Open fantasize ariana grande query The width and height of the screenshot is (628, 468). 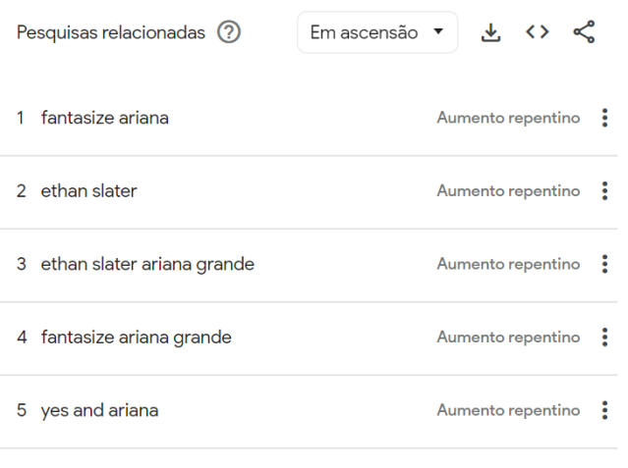pos(137,338)
